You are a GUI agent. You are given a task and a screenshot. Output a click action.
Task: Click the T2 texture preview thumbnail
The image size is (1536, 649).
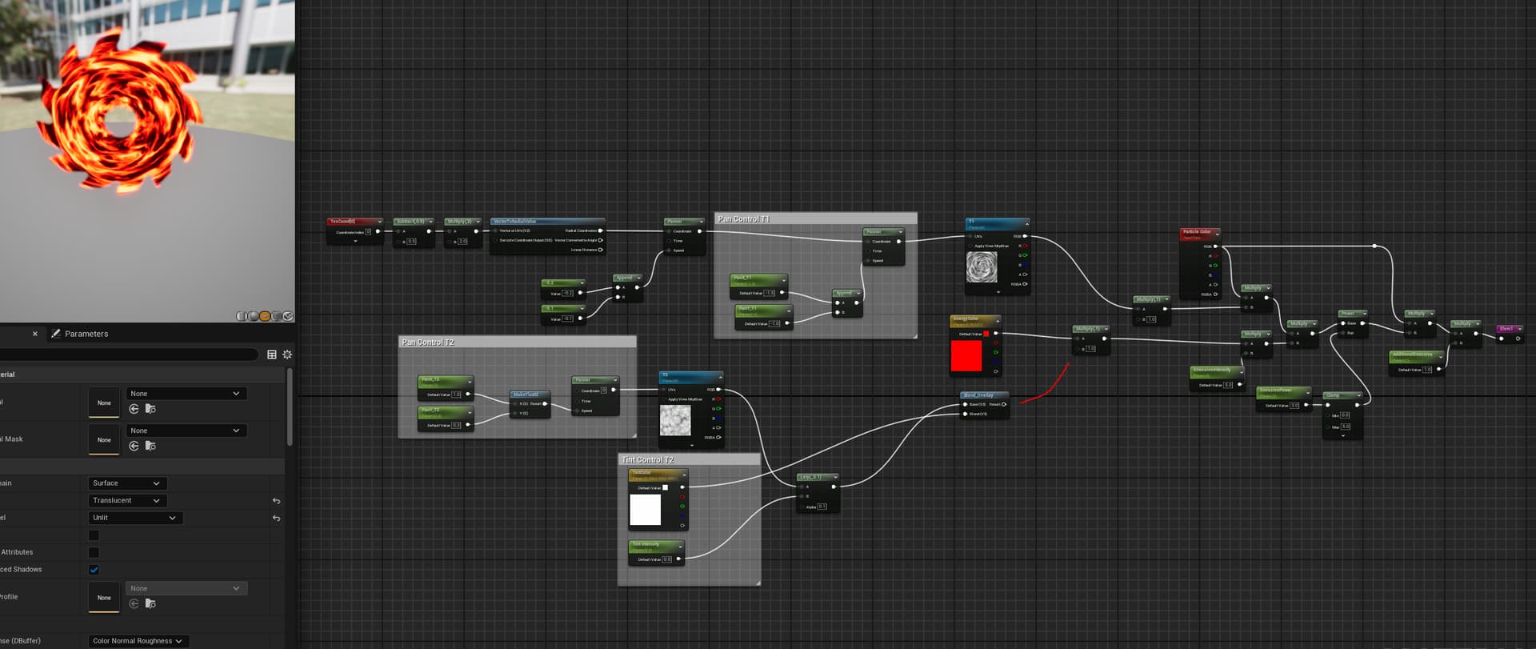click(674, 420)
